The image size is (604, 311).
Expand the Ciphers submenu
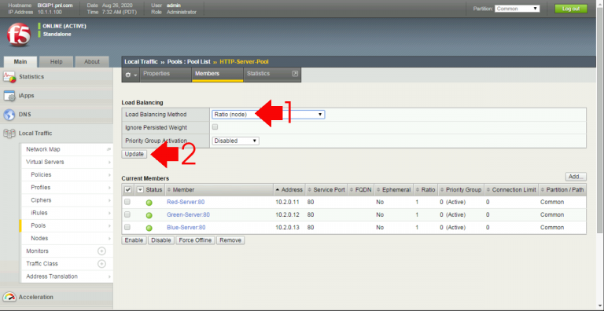(110, 200)
